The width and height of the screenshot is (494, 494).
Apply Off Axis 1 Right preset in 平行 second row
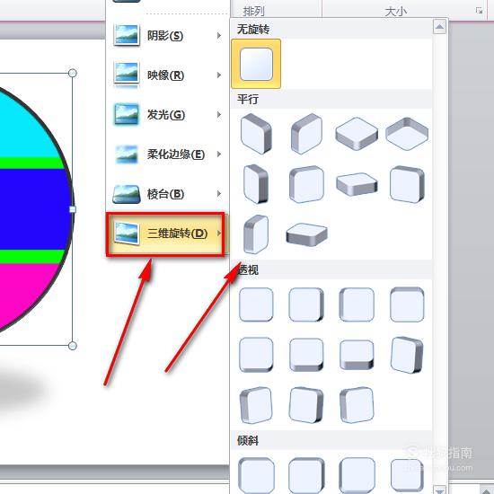click(x=306, y=184)
